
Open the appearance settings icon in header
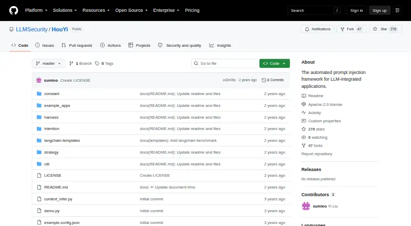click(x=397, y=10)
